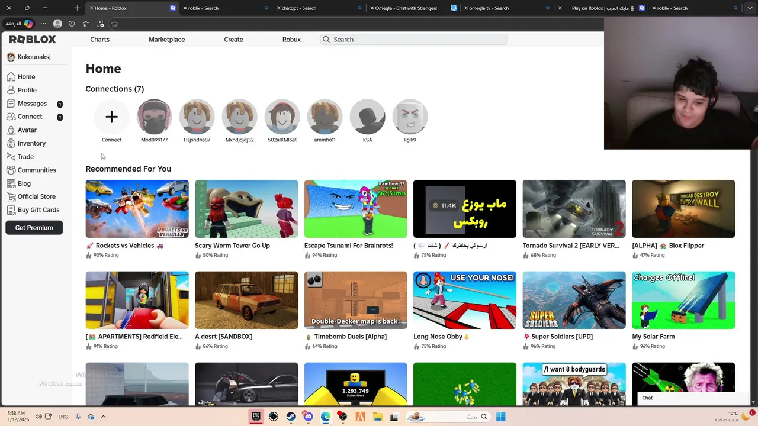Open the Marketplace menu item
This screenshot has width=758, height=426.
tap(166, 40)
